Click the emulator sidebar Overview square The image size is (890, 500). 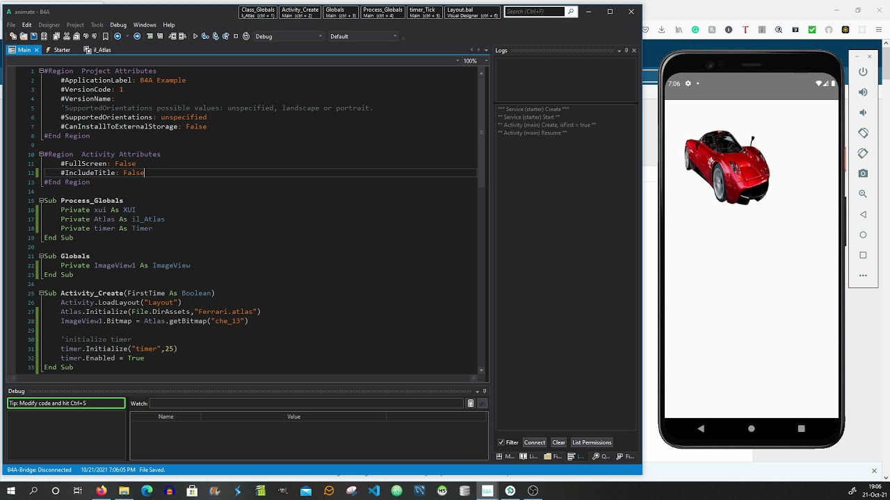click(x=863, y=255)
